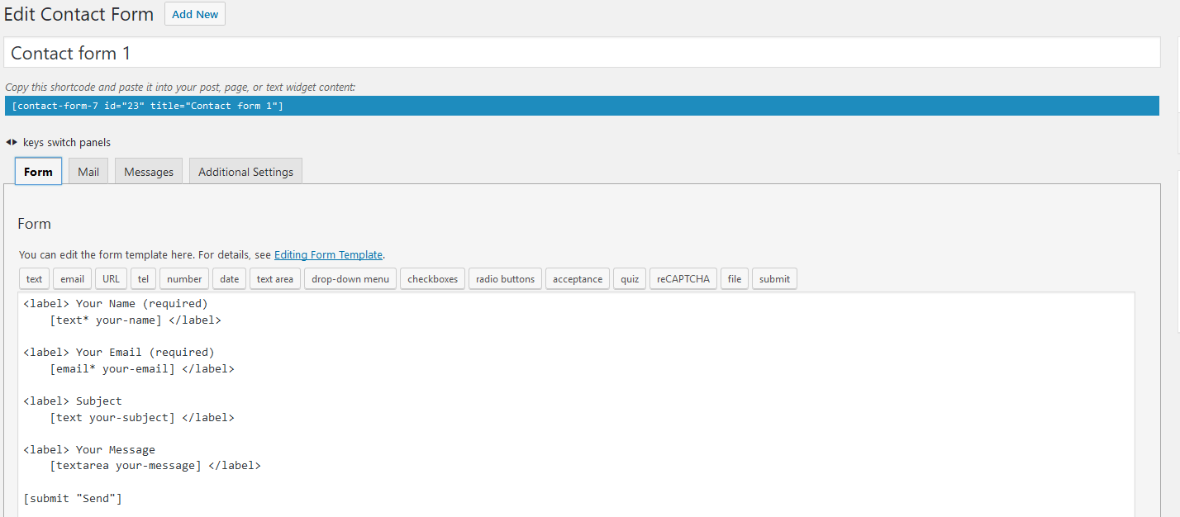The width and height of the screenshot is (1180, 517).
Task: Insert a text area form-tag
Action: [x=274, y=278]
